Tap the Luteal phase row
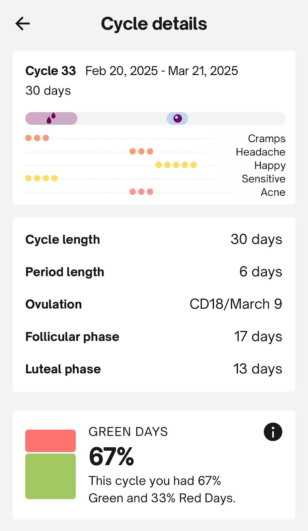The image size is (308, 531). (x=154, y=369)
